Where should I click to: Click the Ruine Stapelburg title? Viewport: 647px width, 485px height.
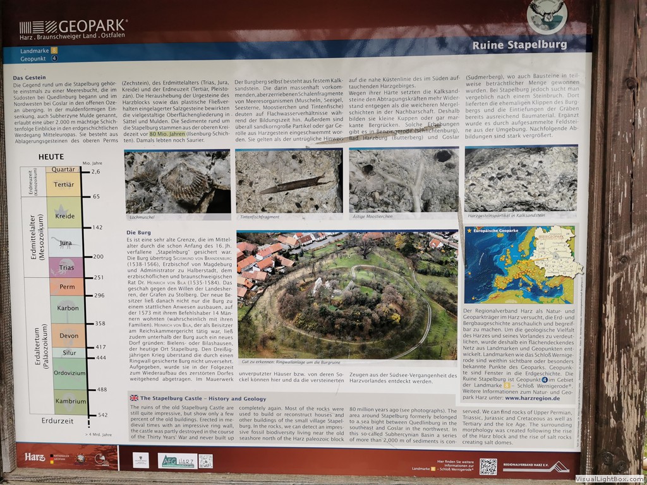519,45
